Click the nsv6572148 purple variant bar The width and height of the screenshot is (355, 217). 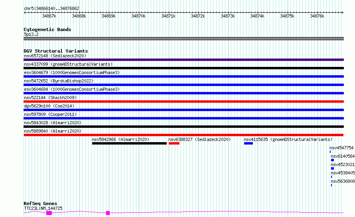tap(183, 60)
